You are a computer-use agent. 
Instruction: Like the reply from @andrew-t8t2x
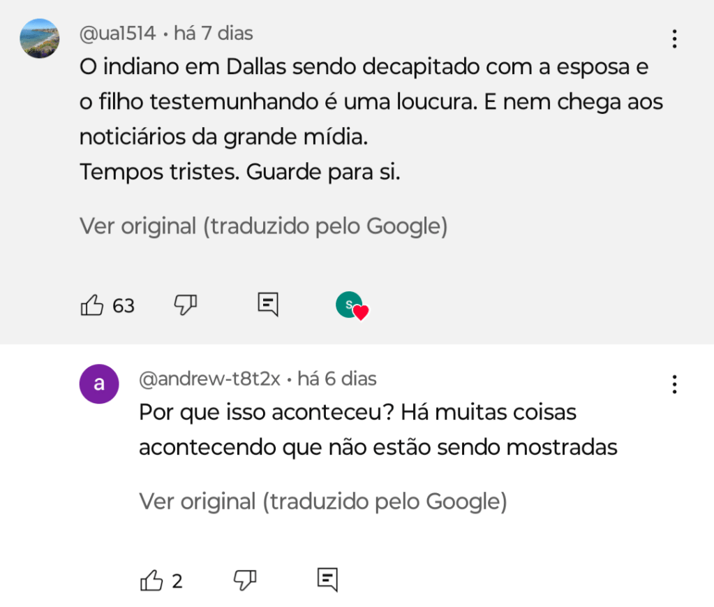pyautogui.click(x=151, y=580)
